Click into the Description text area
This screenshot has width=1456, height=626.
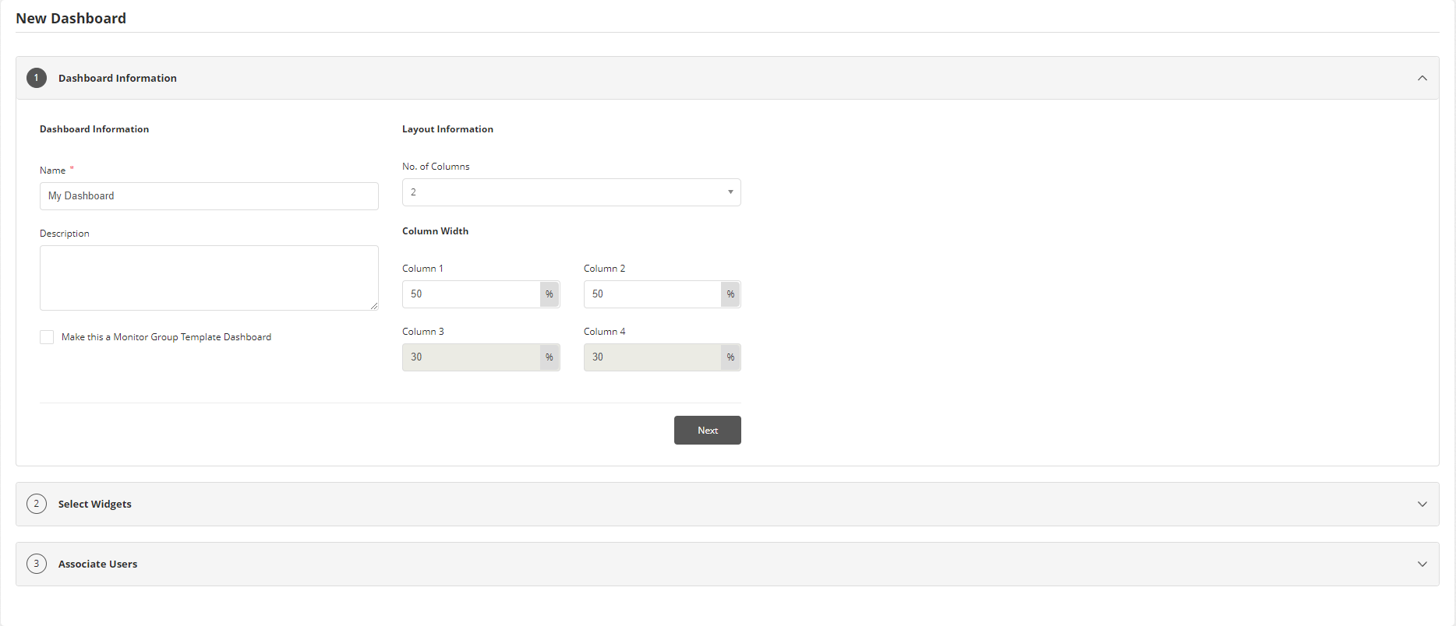point(209,278)
